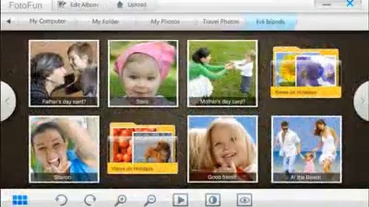This screenshot has height=207, width=369.
Task: Rotate the photo counterclockwise
Action: click(x=62, y=200)
